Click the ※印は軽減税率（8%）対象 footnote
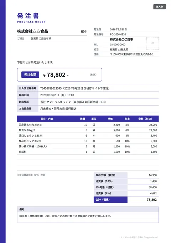Image resolution: width=171 pixels, height=243 pixels. [31, 175]
